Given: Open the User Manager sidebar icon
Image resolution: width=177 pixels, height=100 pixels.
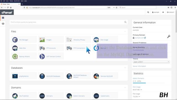Looking at the screenshot, I should click(3, 24).
